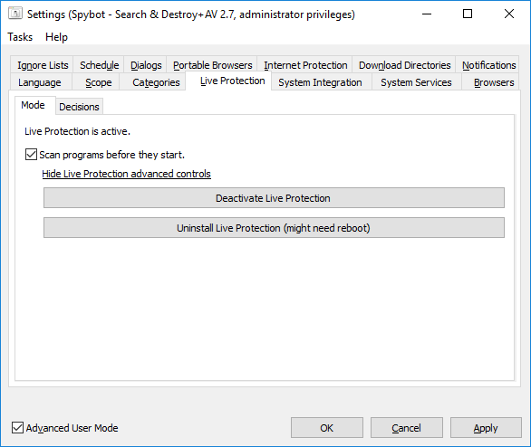Confirm settings with the OK button
The width and height of the screenshot is (531, 447).
[x=327, y=428]
